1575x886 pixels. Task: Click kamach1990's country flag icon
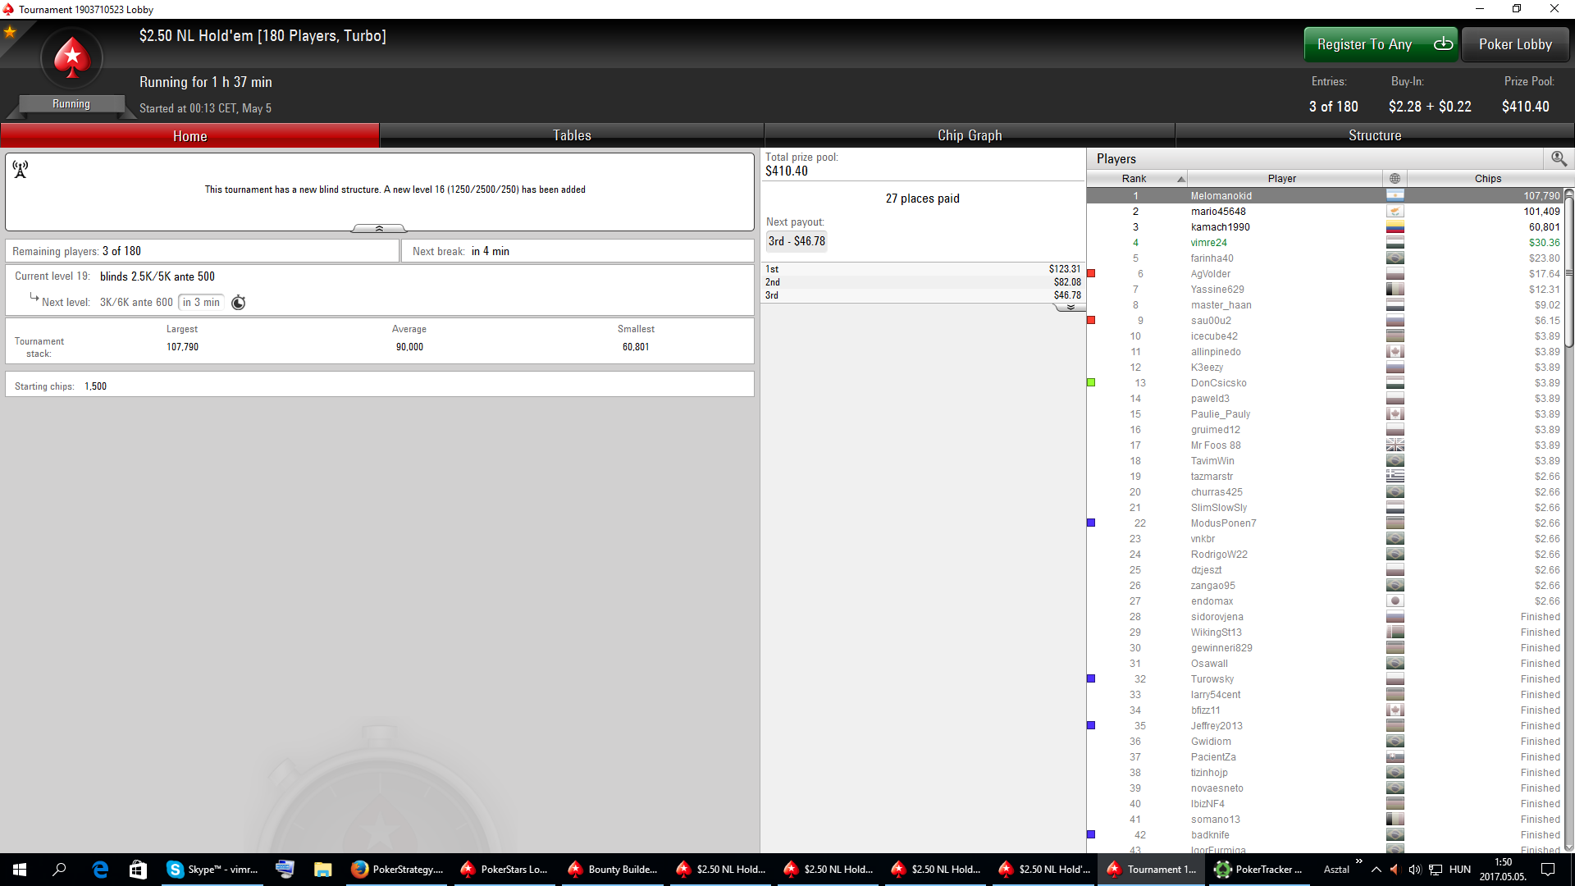pos(1395,226)
